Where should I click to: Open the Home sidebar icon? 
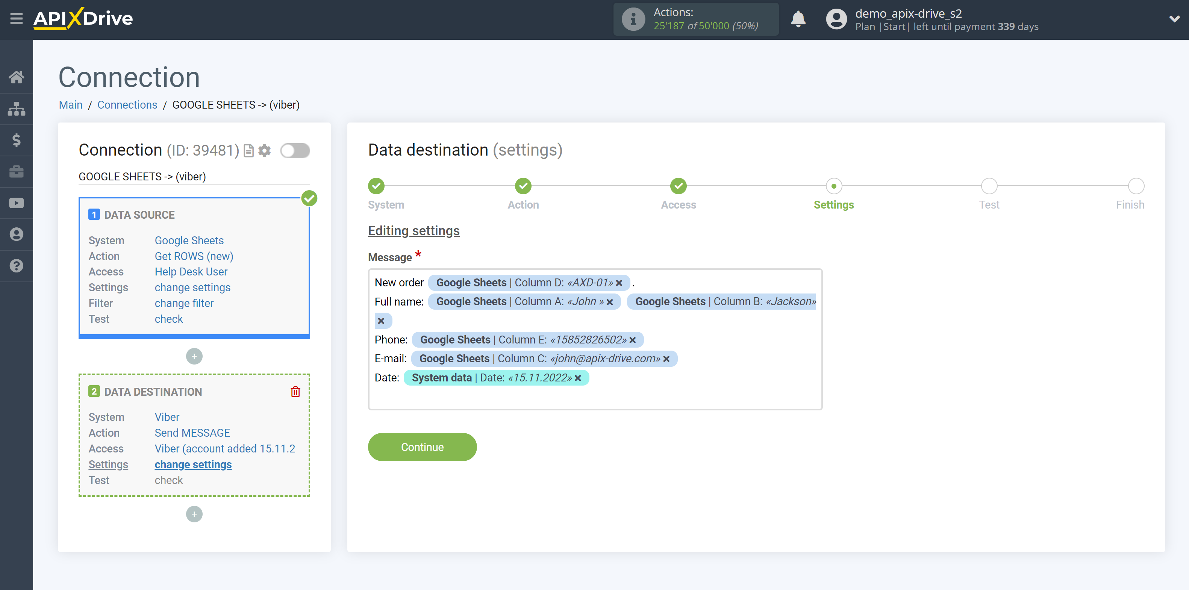[x=17, y=77]
